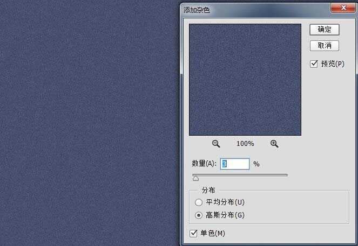Screen dimensions: 358x246
Task: Click the middle of the amount slider track
Action: [240, 175]
